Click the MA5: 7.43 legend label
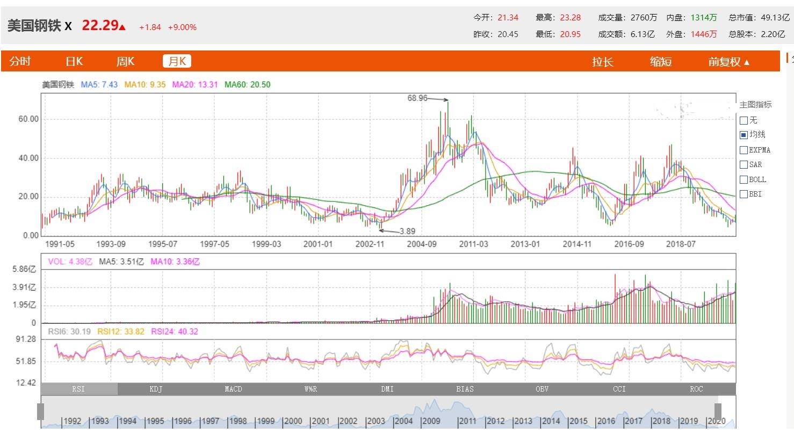 point(99,84)
